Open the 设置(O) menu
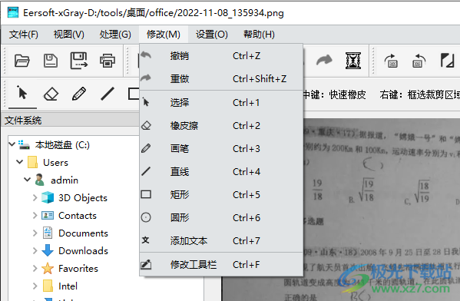Screen dimensions: 460x301 tap(211, 35)
